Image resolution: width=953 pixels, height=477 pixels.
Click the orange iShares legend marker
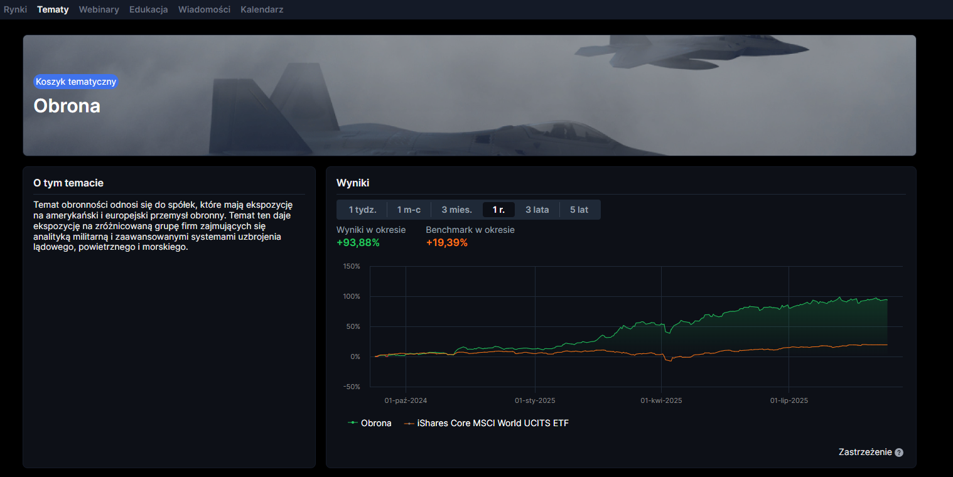point(409,423)
